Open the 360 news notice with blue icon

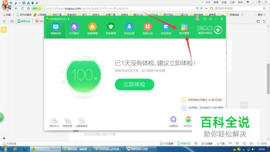[x=203, y=107]
